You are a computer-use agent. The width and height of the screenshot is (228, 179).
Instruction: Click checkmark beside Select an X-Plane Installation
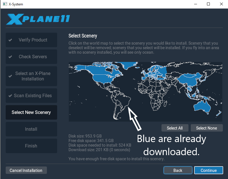click(x=10, y=76)
